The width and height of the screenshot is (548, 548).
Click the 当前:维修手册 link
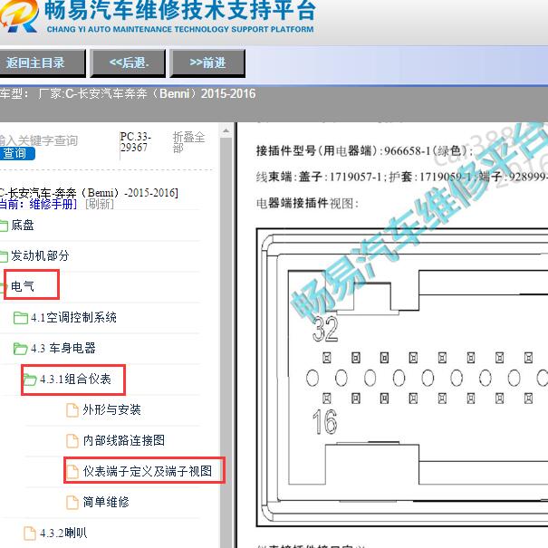point(38,204)
